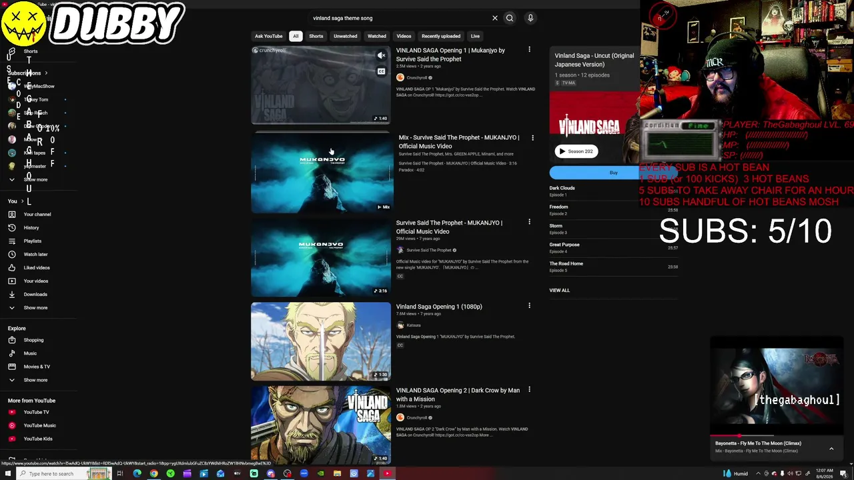Open Watch later clock icon

click(x=11, y=254)
